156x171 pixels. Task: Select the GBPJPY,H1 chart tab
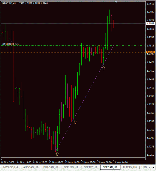[x=90, y=167]
